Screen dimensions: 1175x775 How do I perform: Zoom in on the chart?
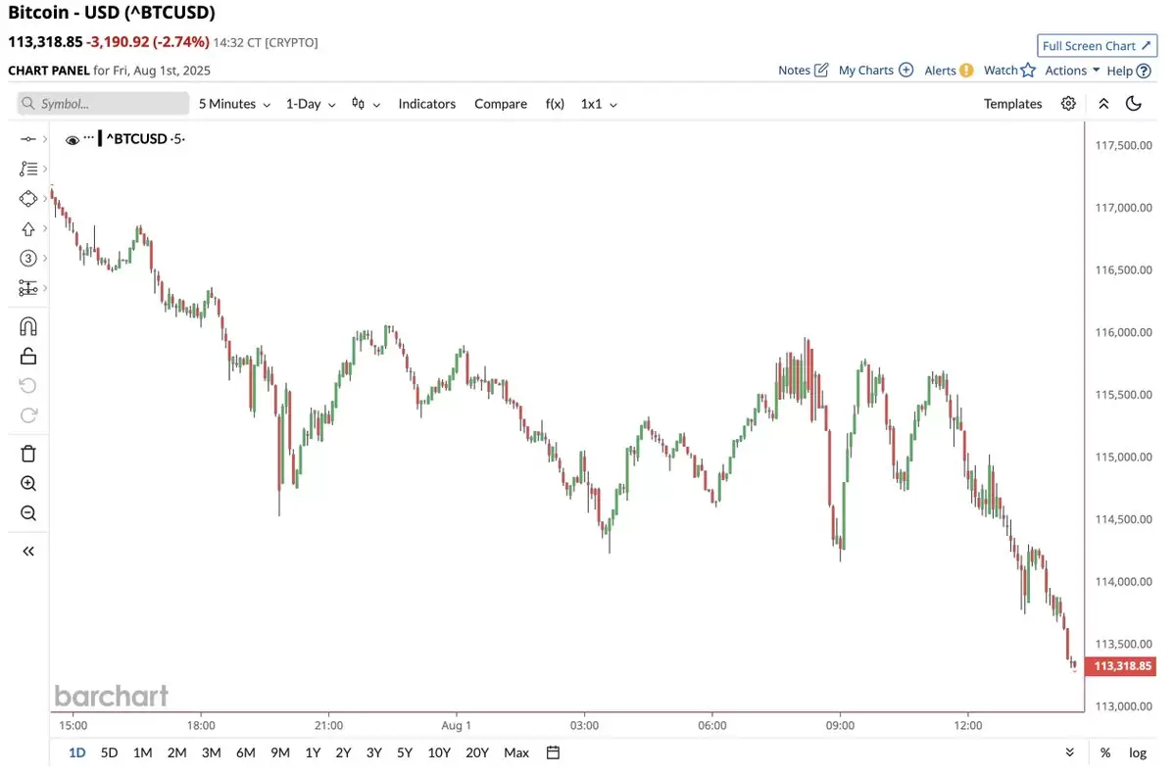27,483
